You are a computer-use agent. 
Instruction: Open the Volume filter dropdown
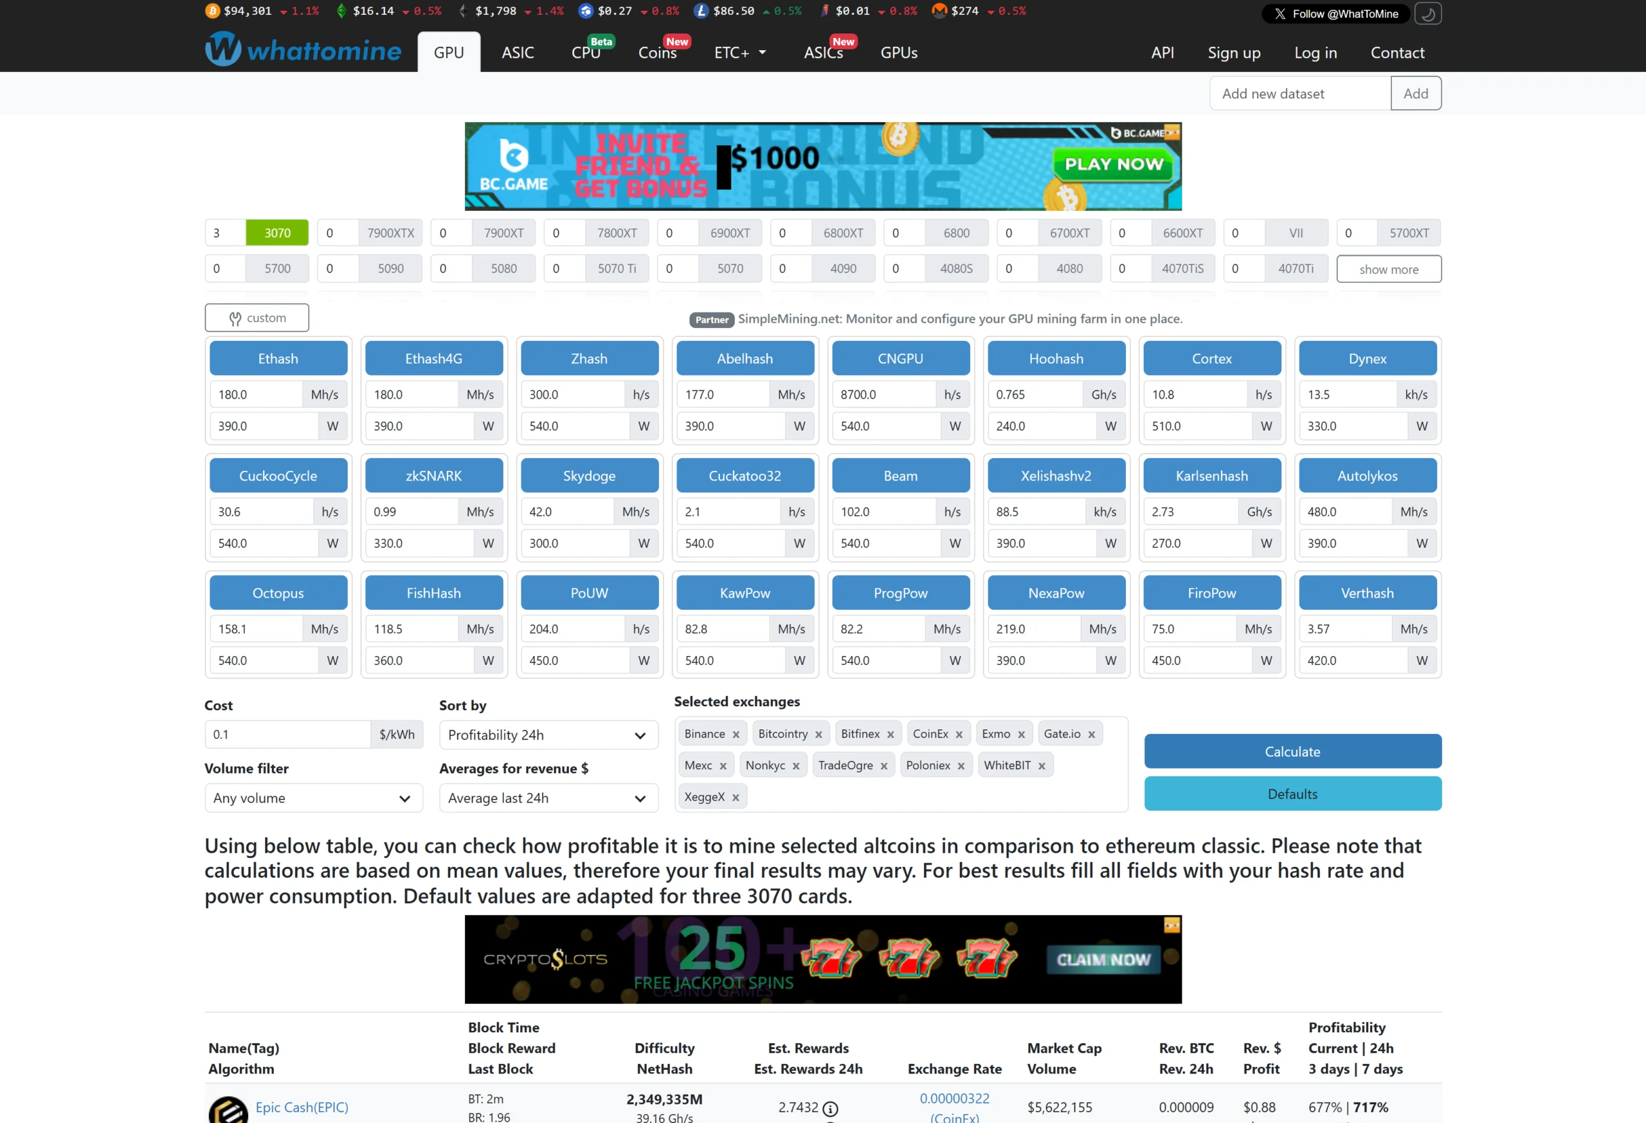tap(313, 798)
